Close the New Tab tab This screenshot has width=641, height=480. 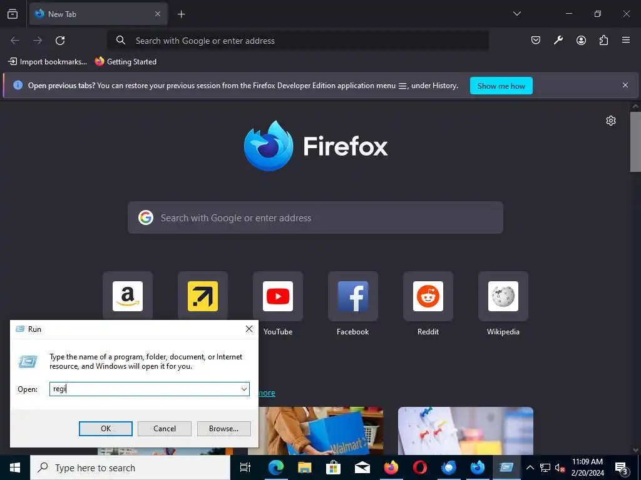tap(158, 14)
